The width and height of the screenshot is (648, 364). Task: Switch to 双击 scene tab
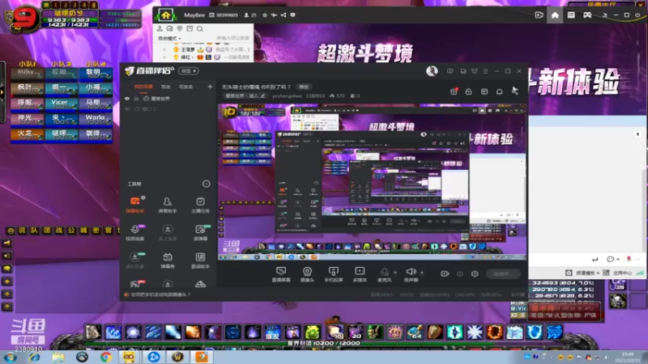166,87
